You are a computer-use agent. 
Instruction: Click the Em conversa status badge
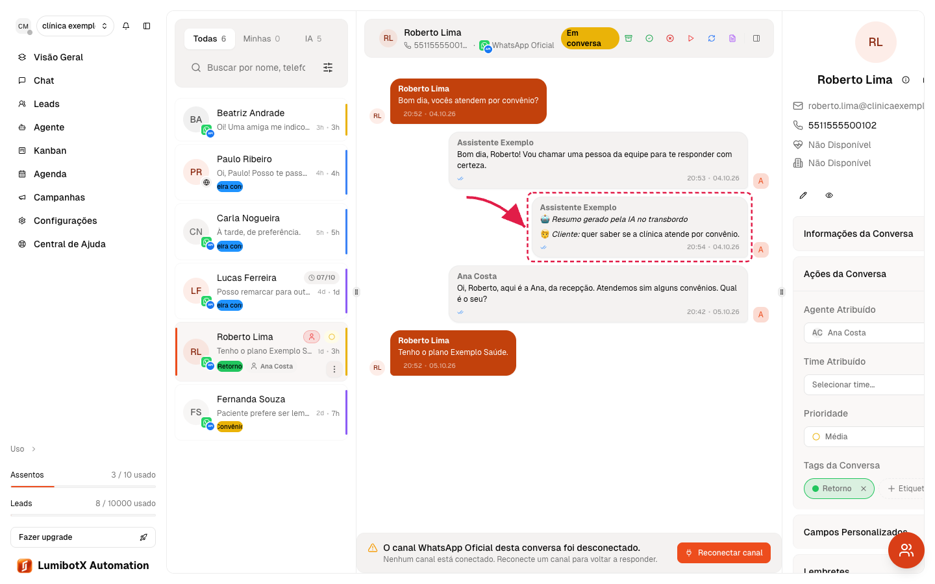[x=590, y=38]
